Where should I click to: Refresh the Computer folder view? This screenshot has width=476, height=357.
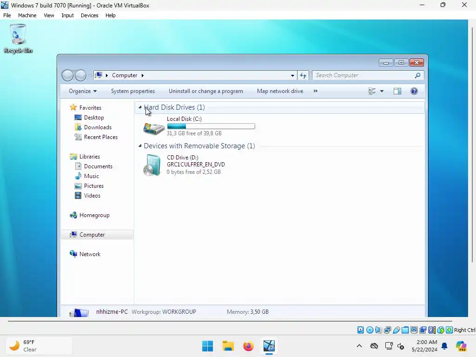click(x=303, y=75)
